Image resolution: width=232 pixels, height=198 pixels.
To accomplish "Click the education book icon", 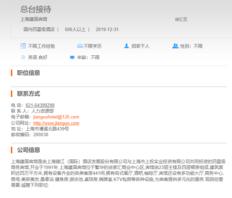I will pyautogui.click(x=80, y=46).
